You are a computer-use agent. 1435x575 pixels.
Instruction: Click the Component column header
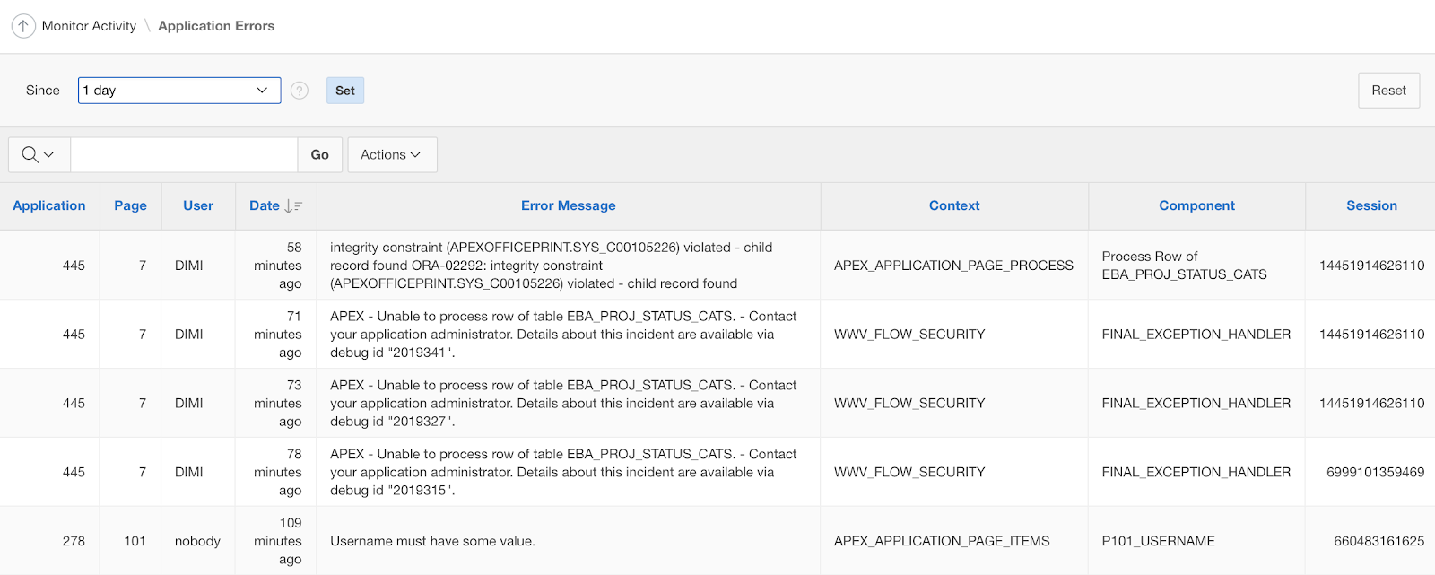1196,205
